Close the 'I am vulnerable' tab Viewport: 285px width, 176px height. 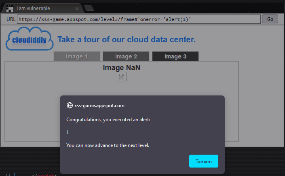pos(76,8)
